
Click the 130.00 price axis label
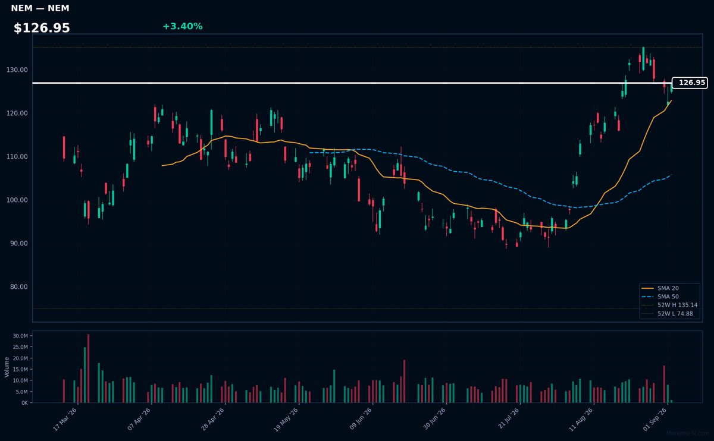tap(18, 70)
